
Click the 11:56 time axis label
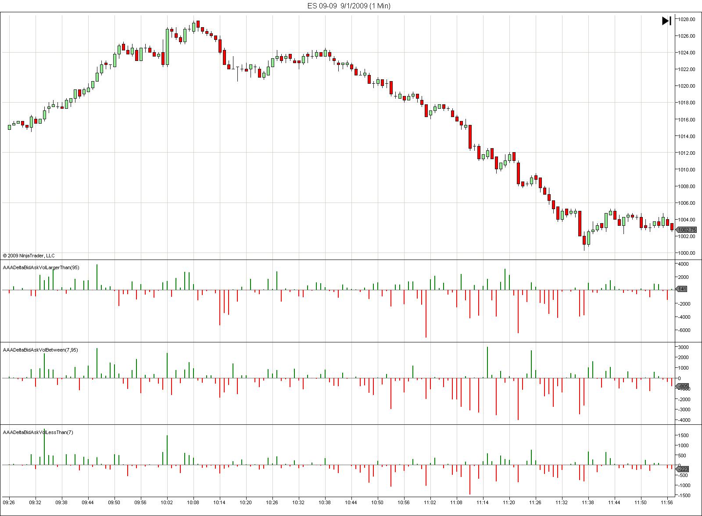[x=667, y=502]
